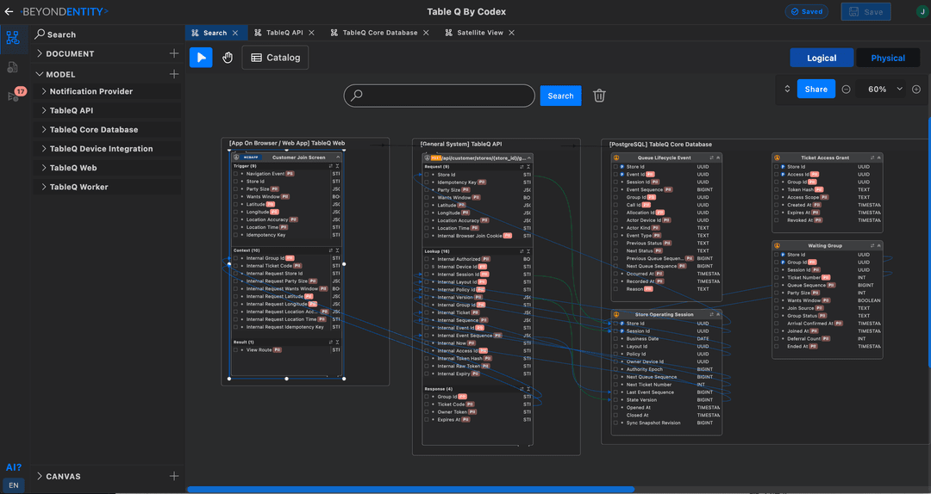This screenshot has height=494, width=931.
Task: Click the Customer Join Screen shield icon
Action: 236,157
